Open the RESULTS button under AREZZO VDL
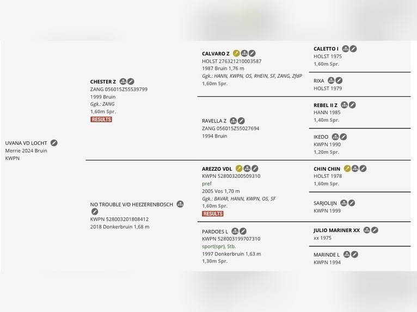The width and height of the screenshot is (417, 312). tap(213, 214)
